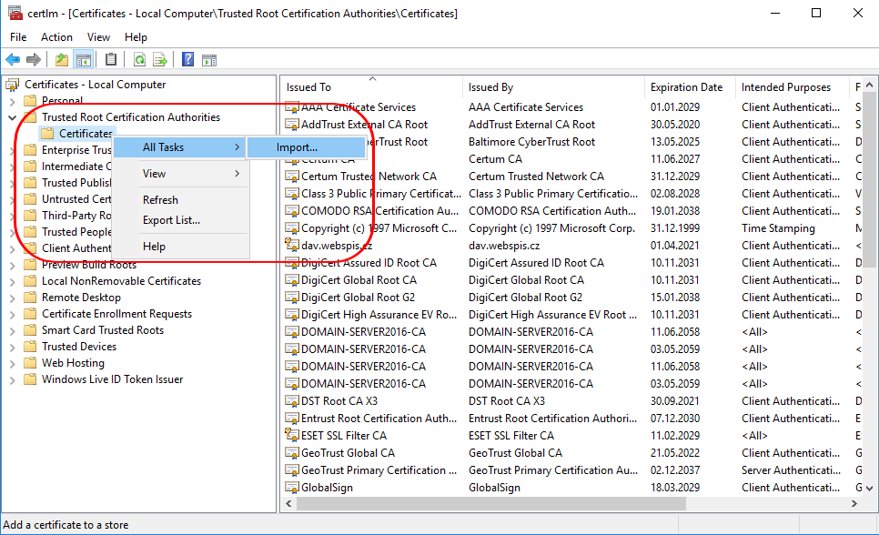Click the Back arrow toolbar icon
The height and width of the screenshot is (535, 879).
[13, 60]
